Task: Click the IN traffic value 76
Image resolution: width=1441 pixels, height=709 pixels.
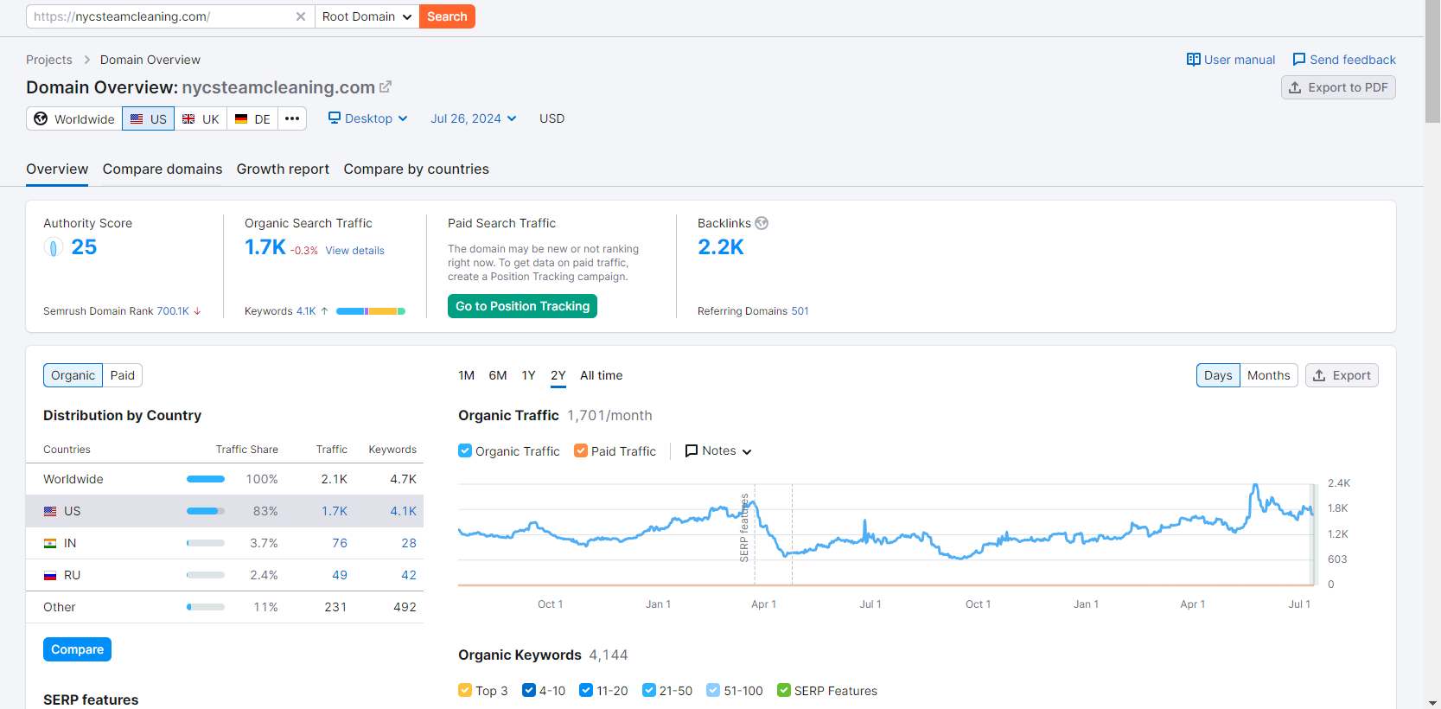Action: 340,543
